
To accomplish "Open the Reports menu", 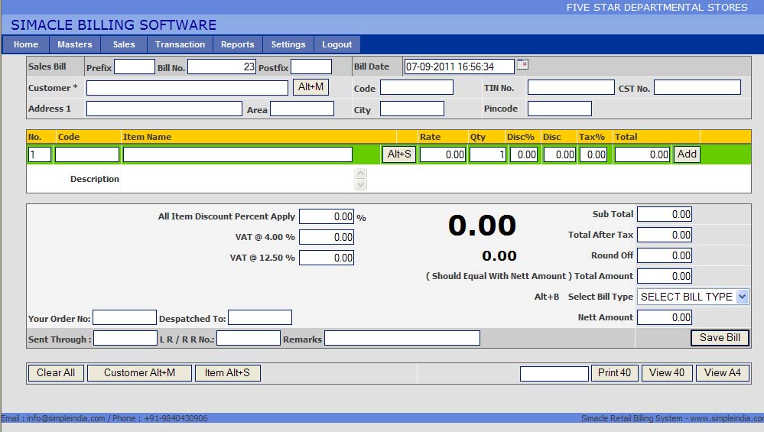I will point(237,44).
